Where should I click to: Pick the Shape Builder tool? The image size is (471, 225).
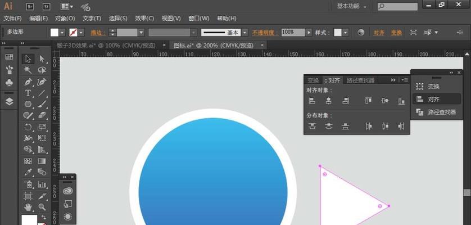pos(28,150)
